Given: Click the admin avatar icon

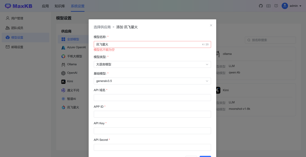Looking at the screenshot, I should [x=285, y=6].
